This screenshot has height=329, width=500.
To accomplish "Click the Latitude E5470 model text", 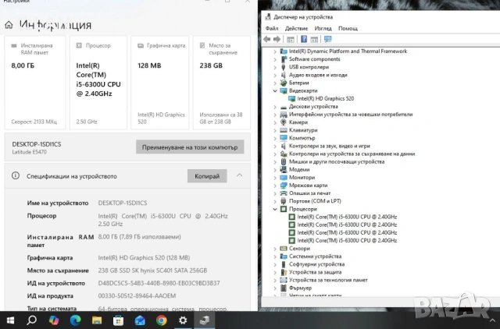I will (x=30, y=152).
